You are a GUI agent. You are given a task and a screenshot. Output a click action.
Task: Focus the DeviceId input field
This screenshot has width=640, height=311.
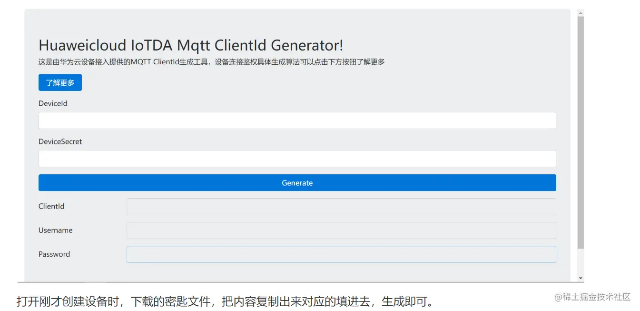(x=297, y=120)
